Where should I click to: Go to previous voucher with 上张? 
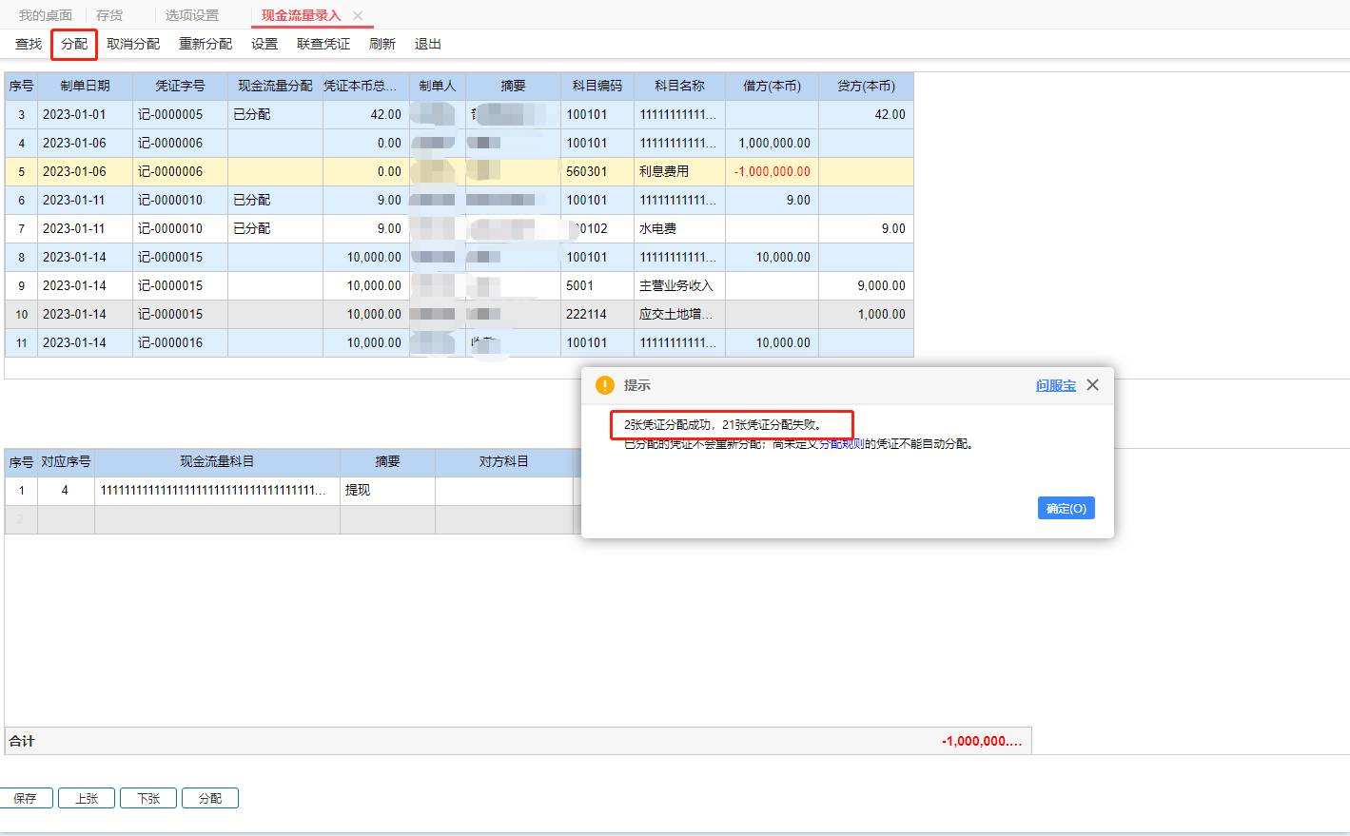point(87,798)
